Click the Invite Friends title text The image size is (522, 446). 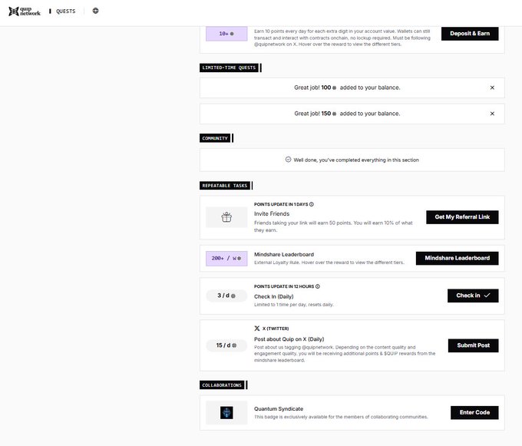click(272, 213)
